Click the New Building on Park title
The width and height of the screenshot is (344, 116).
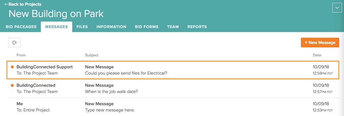click(56, 14)
